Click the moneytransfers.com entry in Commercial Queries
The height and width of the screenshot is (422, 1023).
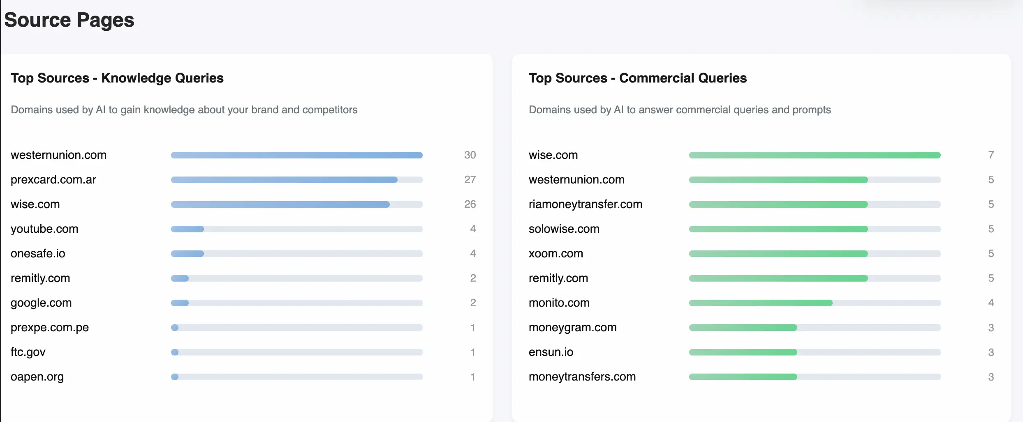point(582,376)
